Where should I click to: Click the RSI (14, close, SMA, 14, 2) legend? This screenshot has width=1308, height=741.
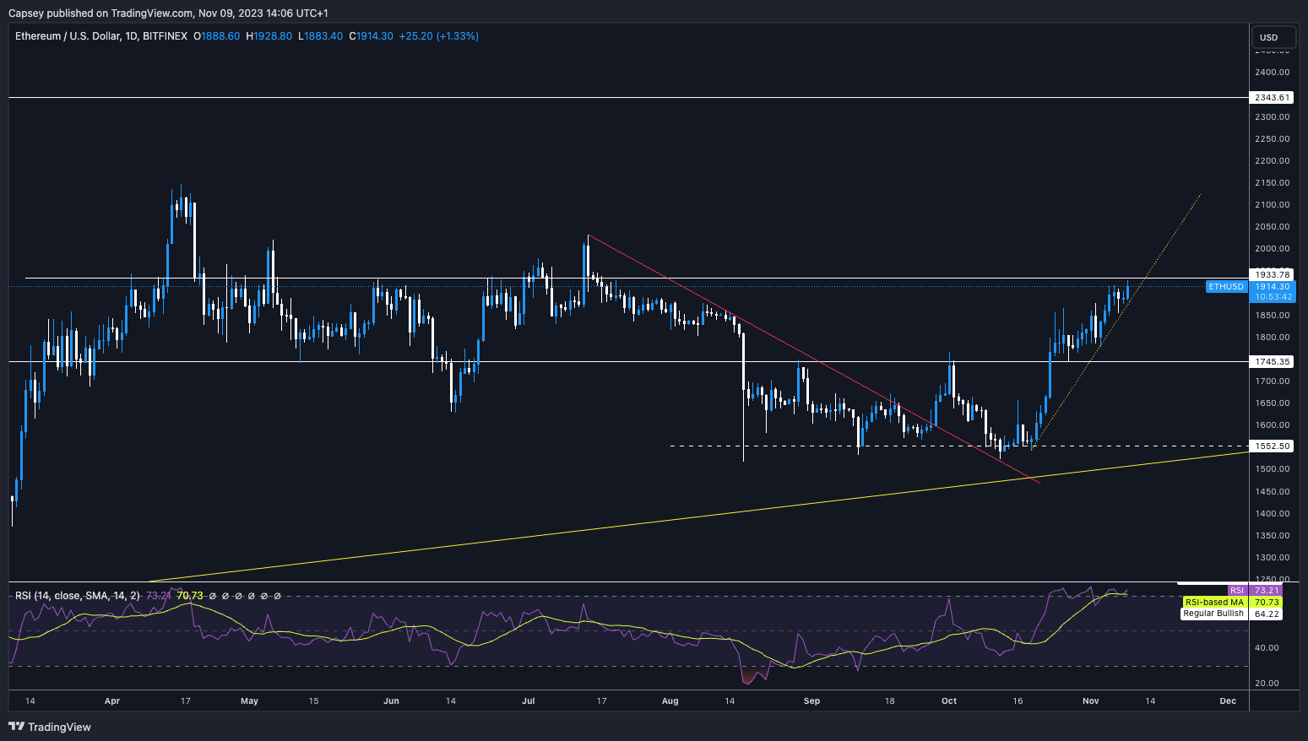pyautogui.click(x=77, y=595)
